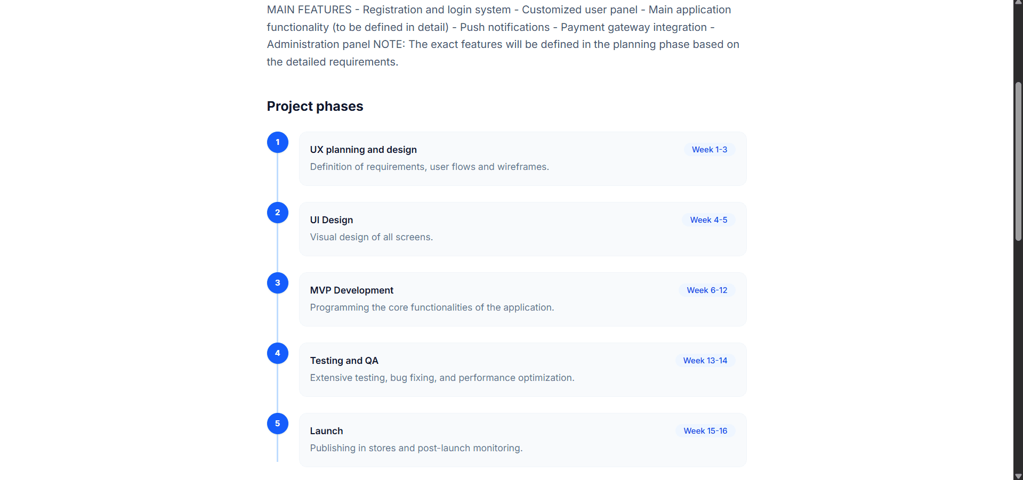Click the scrollbar down arrow

pos(1018,476)
